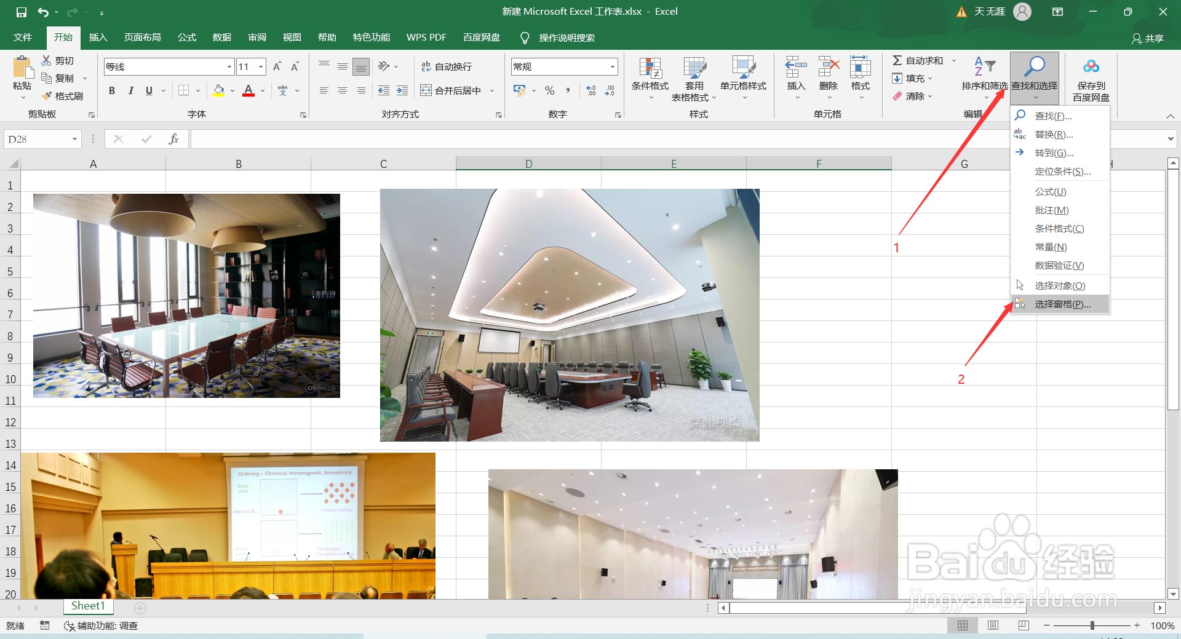Decrease font size with smaller A icon

point(295,66)
